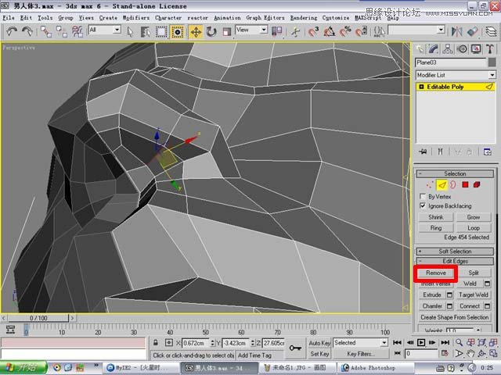Open the Display command panel tab
This screenshot has height=375, width=501.
pyautogui.click(x=476, y=48)
